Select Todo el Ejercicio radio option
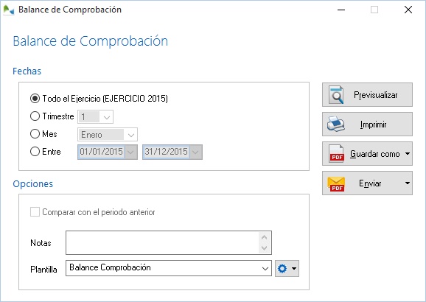The height and width of the screenshot is (302, 426). [x=35, y=98]
